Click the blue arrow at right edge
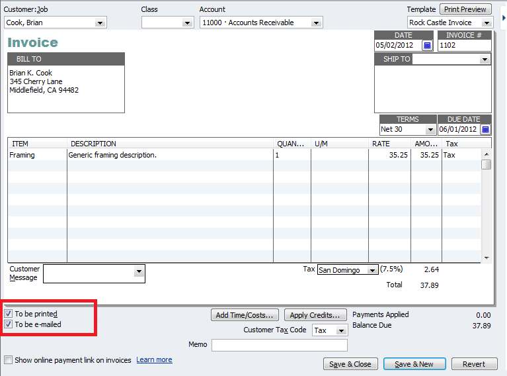 point(504,18)
